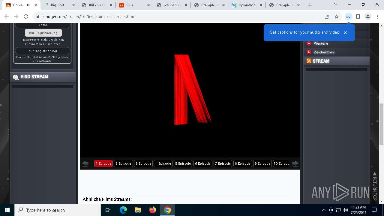View site information lock icon

click(x=38, y=16)
